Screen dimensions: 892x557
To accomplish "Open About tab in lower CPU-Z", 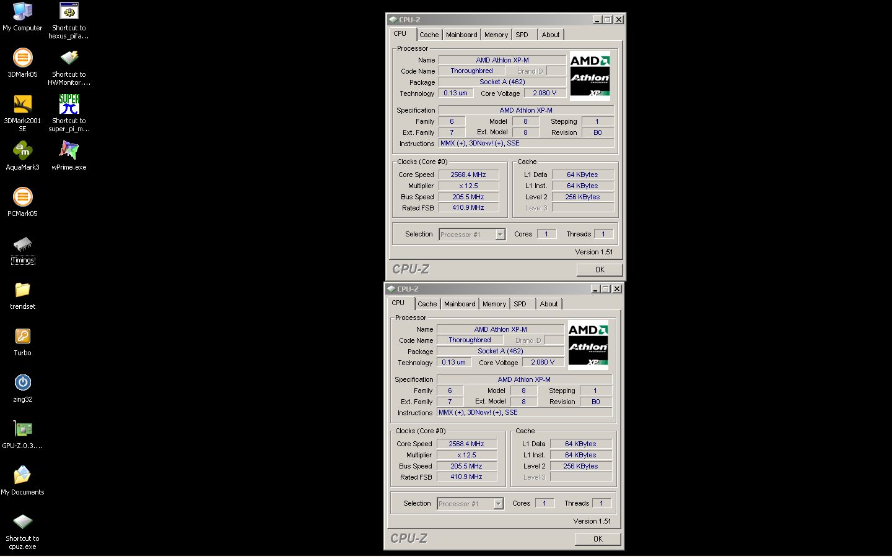I will click(549, 304).
